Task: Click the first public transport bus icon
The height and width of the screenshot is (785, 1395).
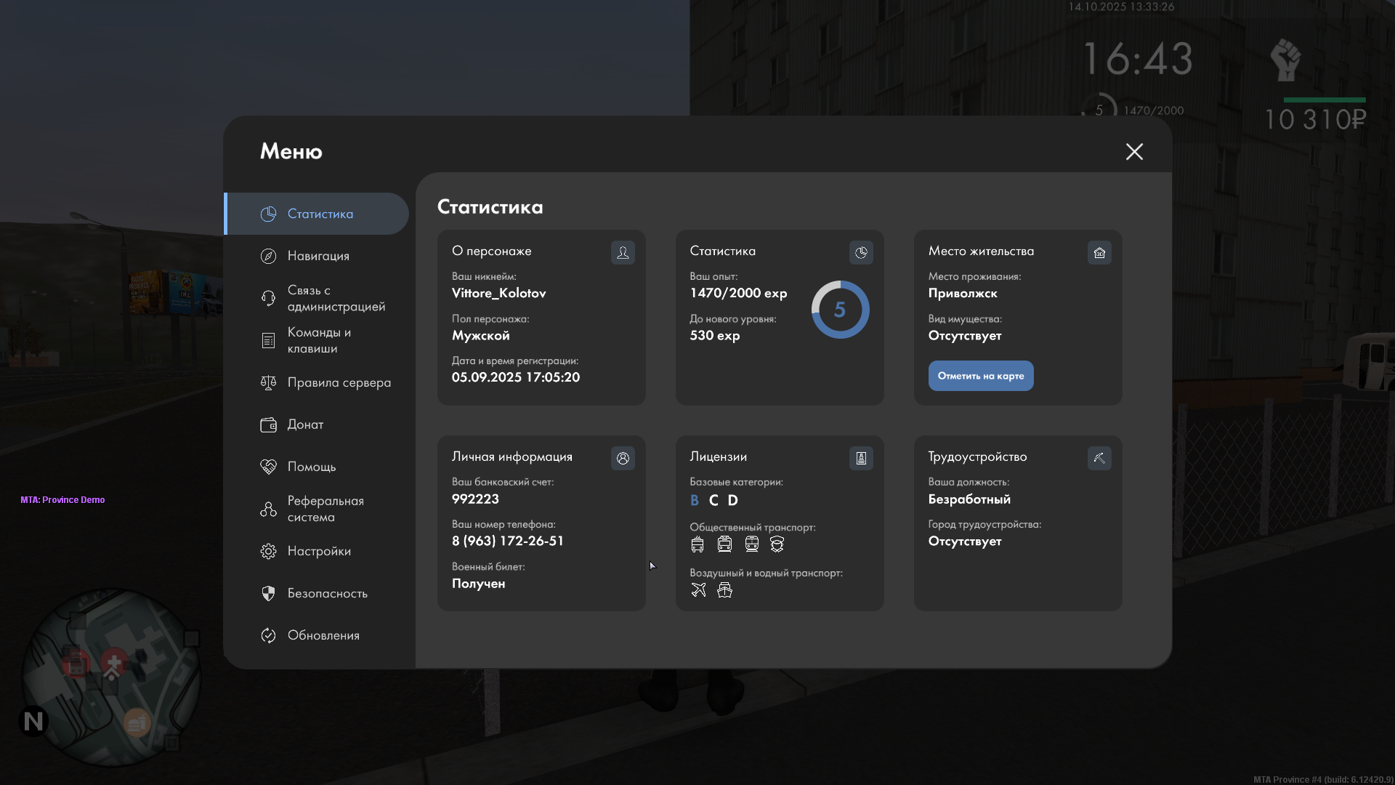Action: point(697,544)
